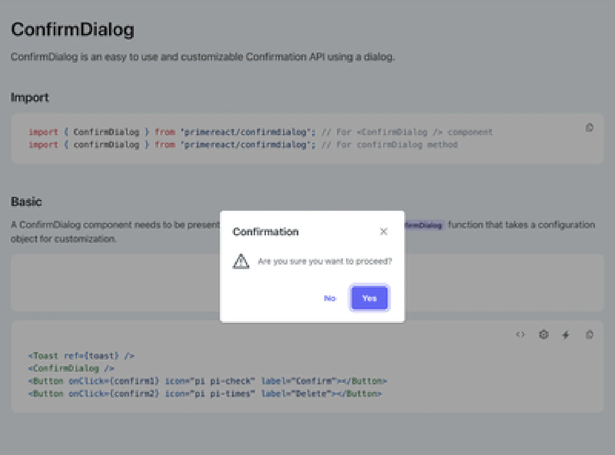Screen dimensions: 615x455
Task: Copy the Basic example code snippet
Action: [x=589, y=335]
